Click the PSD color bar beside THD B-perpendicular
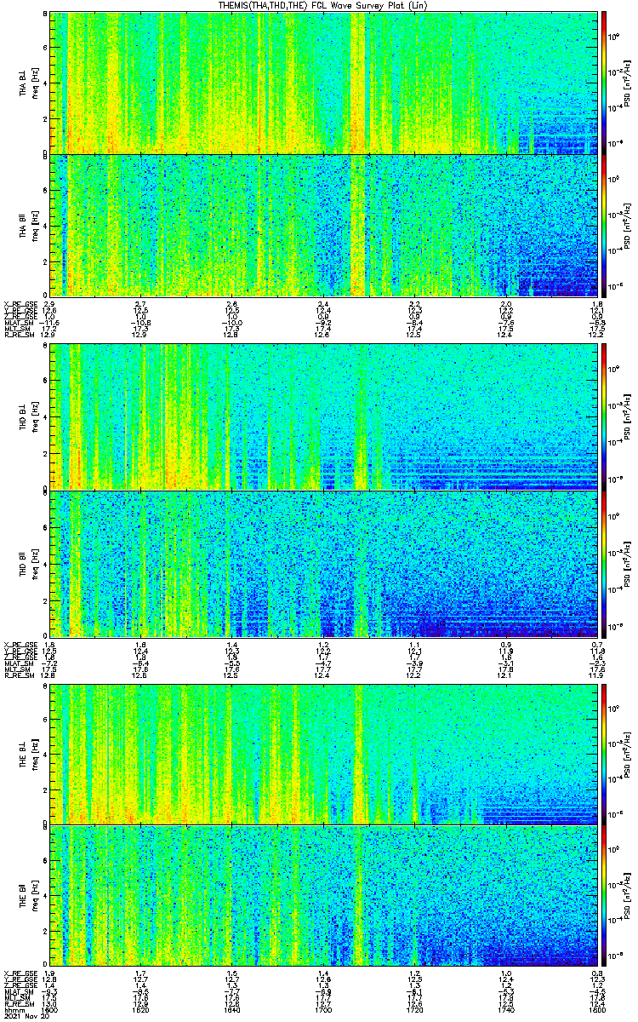The height and width of the screenshot is (1022, 638). coord(604,416)
